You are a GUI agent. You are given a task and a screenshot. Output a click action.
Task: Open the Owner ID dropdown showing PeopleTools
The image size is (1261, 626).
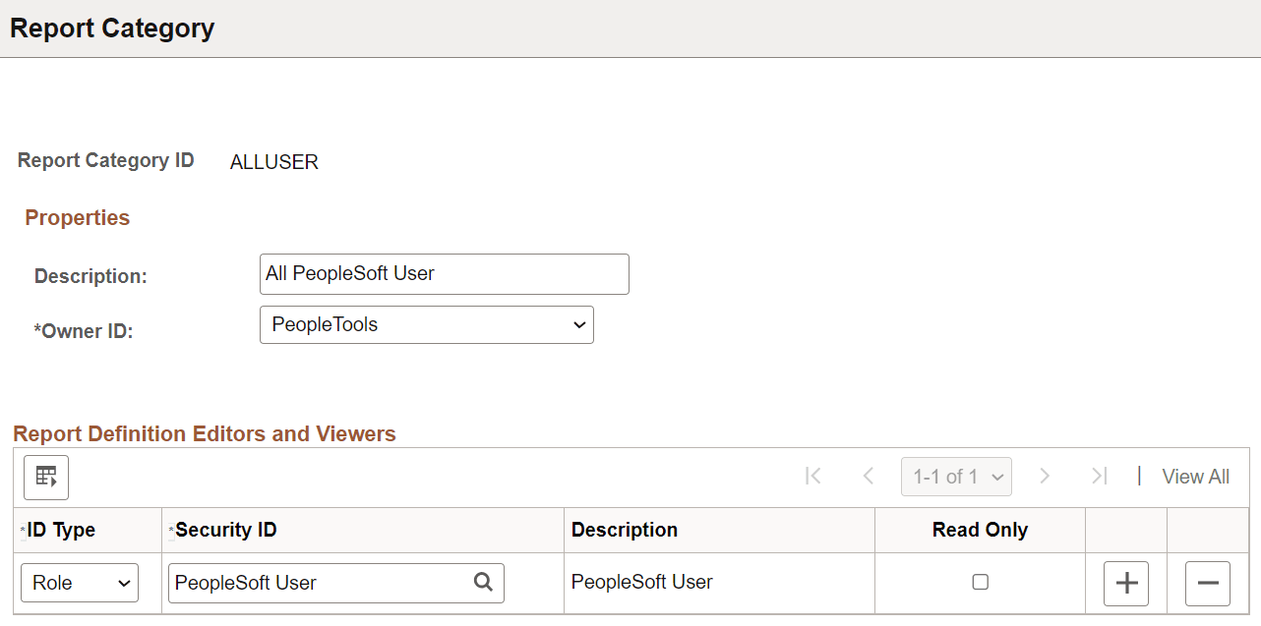426,324
